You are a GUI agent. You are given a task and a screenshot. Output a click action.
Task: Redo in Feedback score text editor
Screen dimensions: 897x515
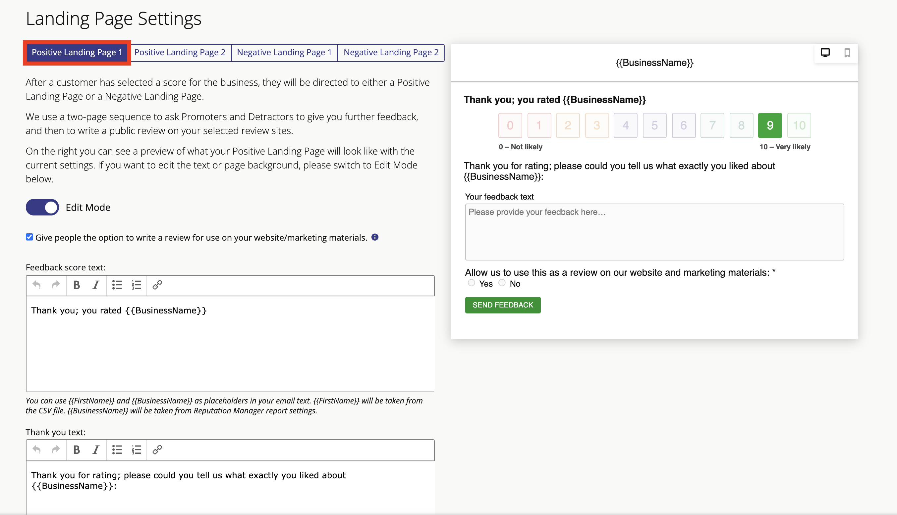tap(56, 285)
